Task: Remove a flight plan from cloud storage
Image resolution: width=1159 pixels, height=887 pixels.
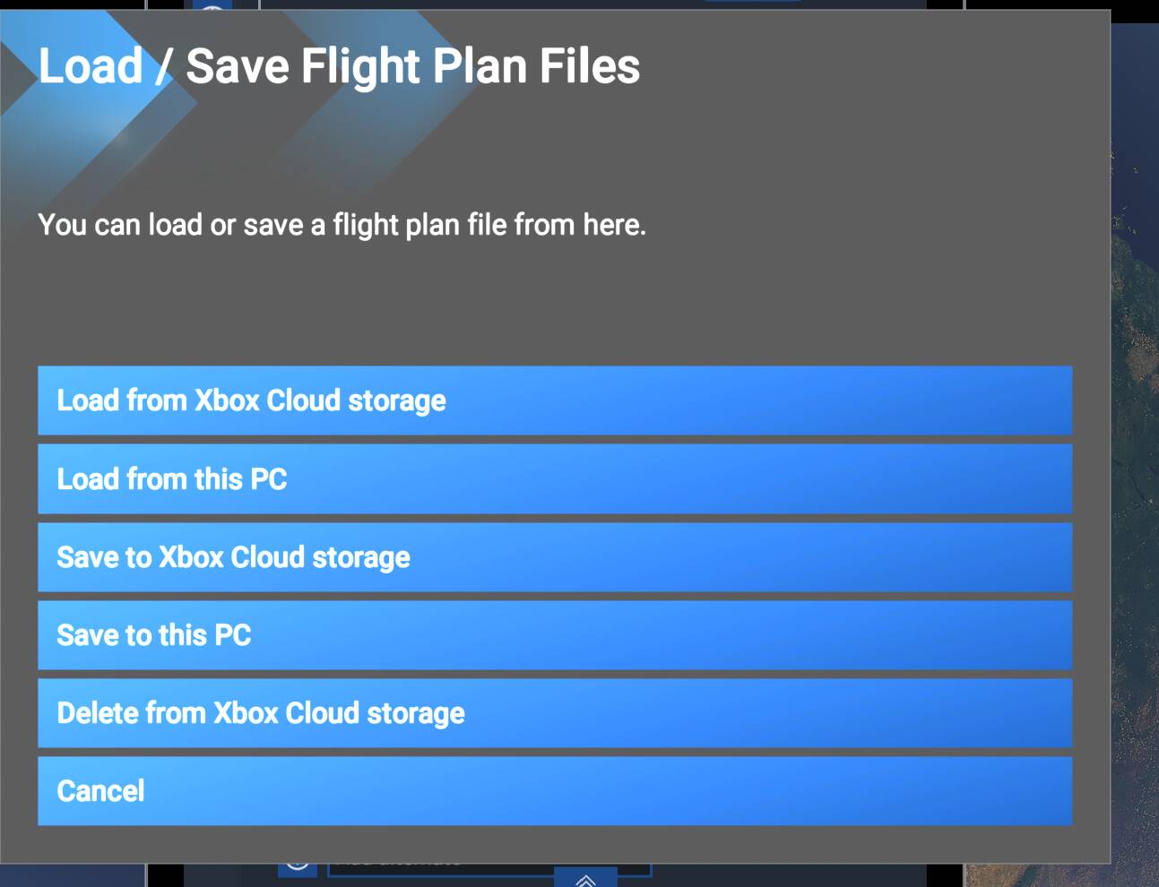Action: [x=554, y=713]
